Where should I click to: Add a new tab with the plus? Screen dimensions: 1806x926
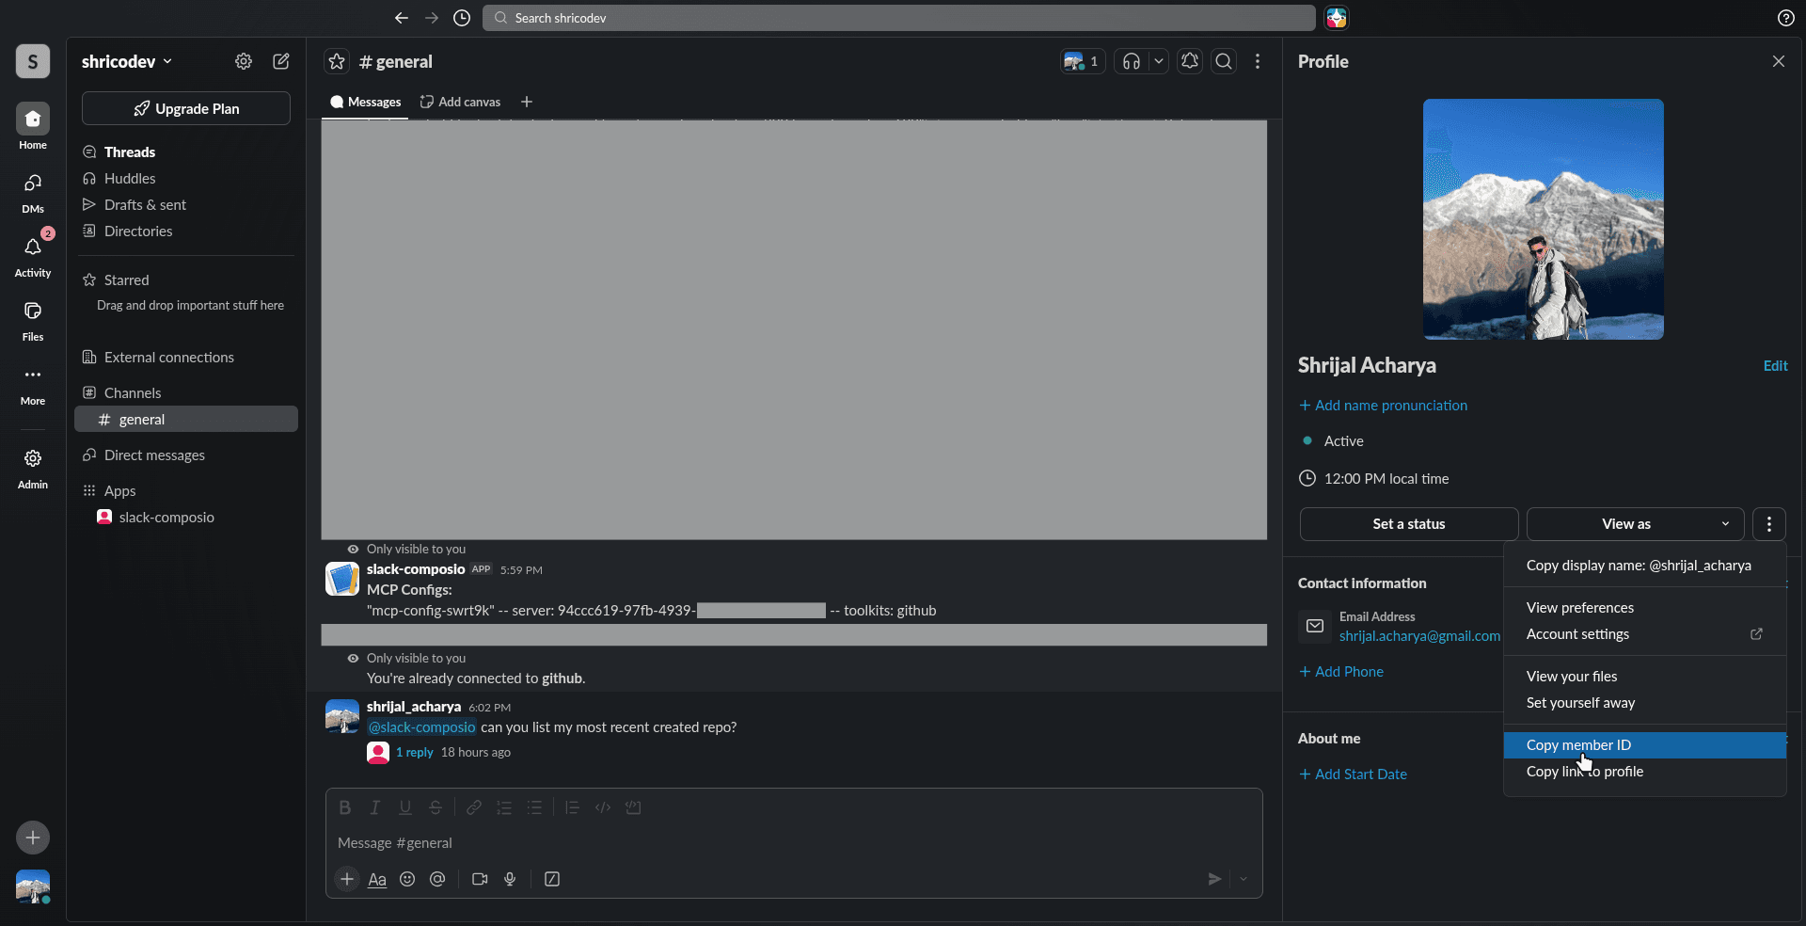tap(527, 102)
